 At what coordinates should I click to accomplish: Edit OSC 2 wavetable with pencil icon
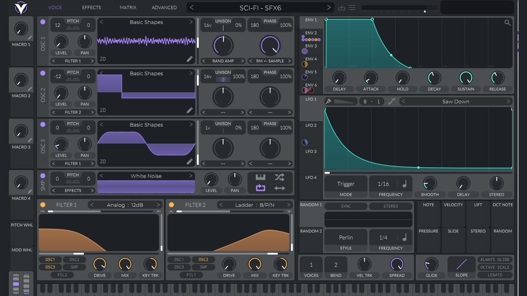pyautogui.click(x=190, y=110)
